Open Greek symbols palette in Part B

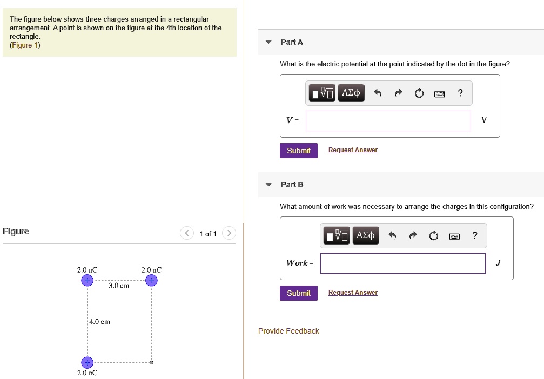tap(366, 236)
